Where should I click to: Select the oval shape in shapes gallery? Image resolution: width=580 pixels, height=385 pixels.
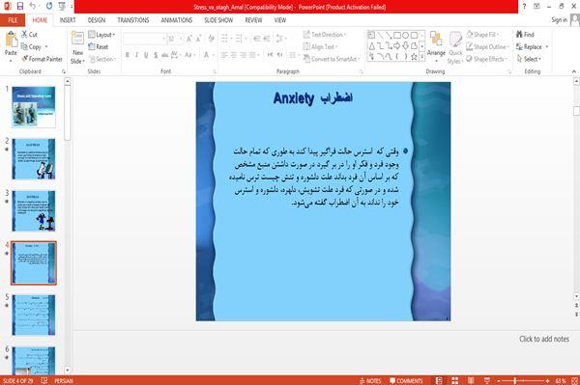(x=406, y=36)
